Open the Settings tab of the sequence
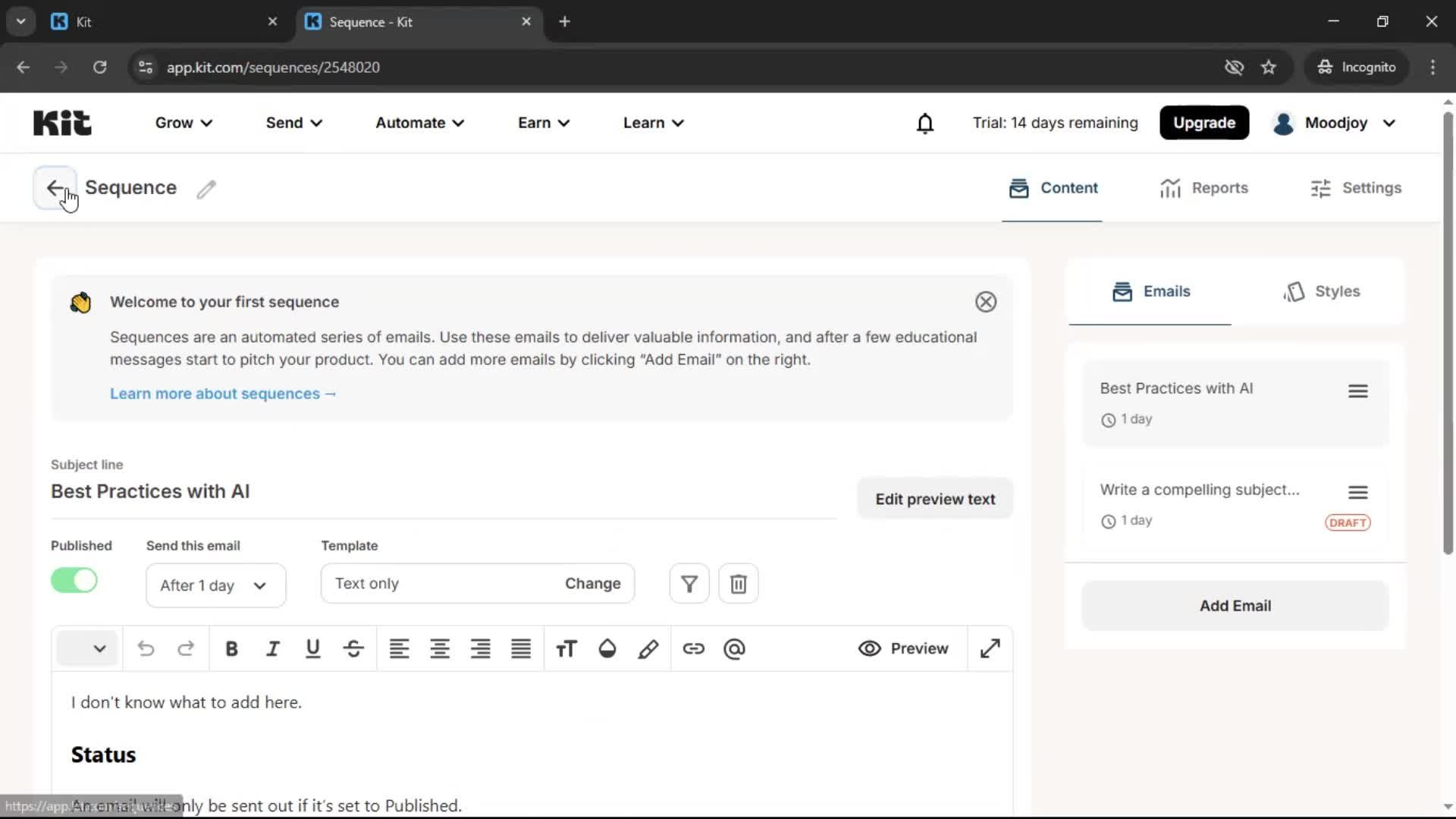1456x819 pixels. pos(1357,187)
